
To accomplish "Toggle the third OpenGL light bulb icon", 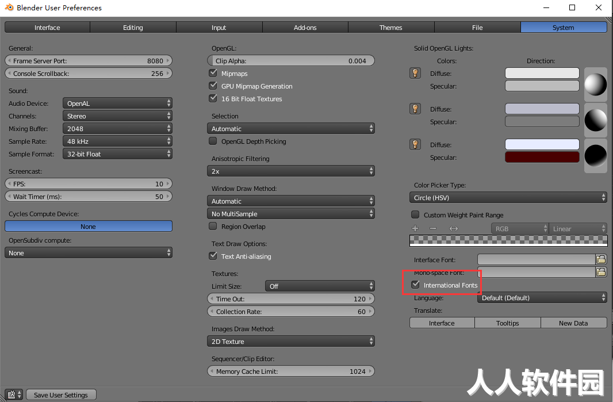I will tap(415, 144).
